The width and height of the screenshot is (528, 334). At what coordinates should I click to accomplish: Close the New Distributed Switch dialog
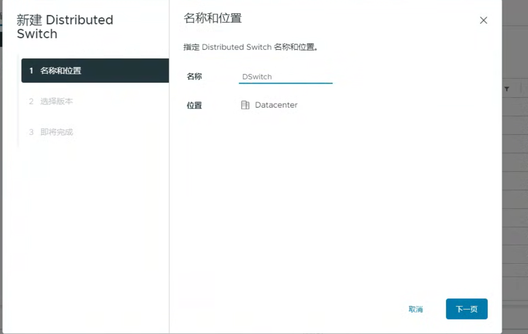tap(483, 20)
